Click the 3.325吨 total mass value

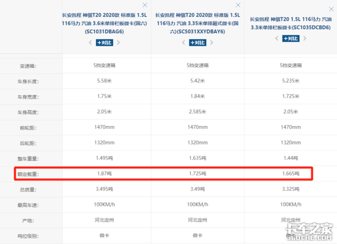pyautogui.click(x=291, y=189)
